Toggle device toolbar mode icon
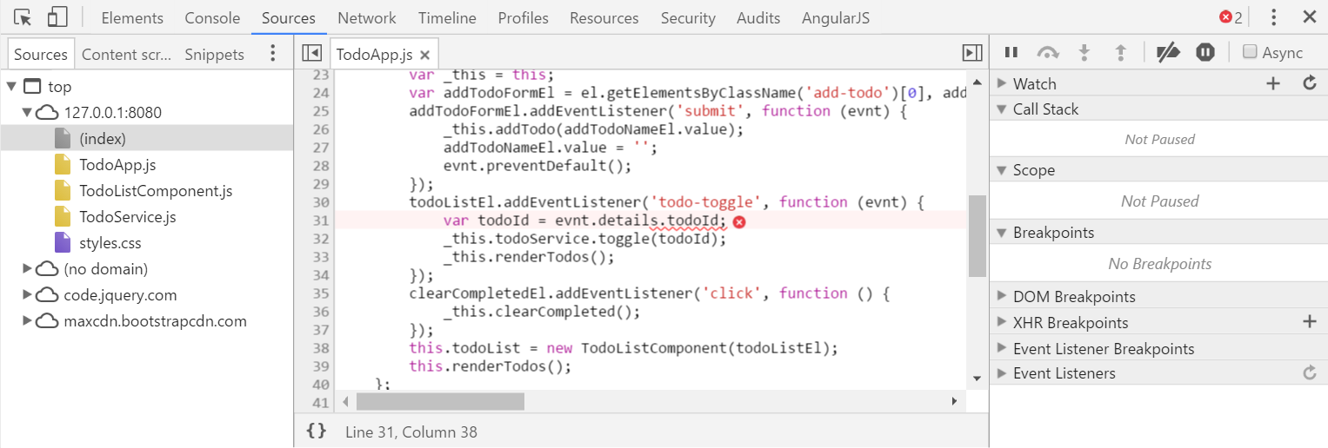 click(57, 17)
